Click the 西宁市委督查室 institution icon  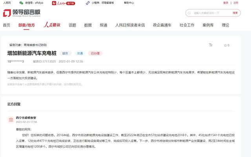10,119
